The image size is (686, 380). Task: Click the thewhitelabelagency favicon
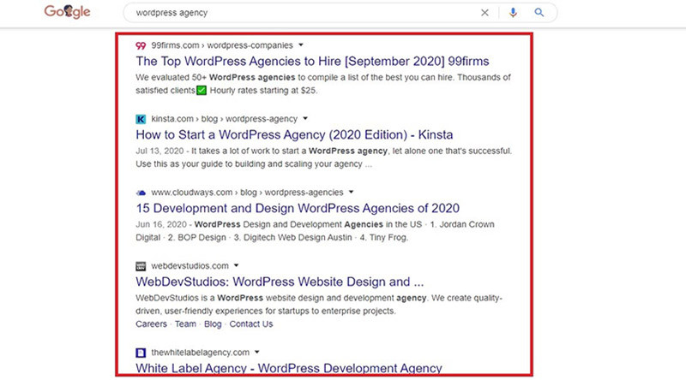[141, 352]
